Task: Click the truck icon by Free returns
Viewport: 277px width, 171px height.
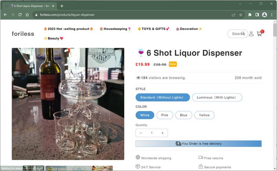Action: tap(201, 157)
